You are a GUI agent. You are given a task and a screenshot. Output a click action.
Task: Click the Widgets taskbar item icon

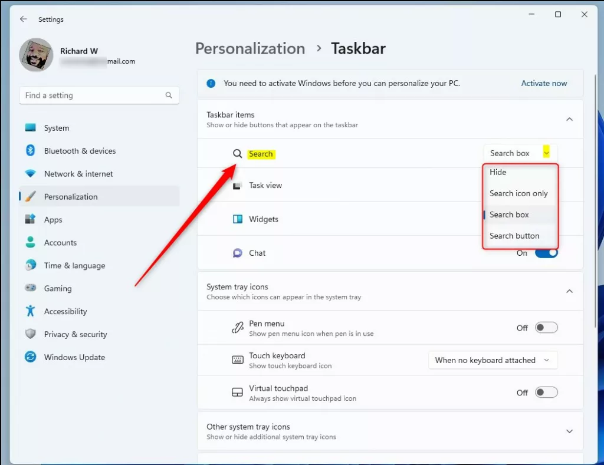pos(237,219)
